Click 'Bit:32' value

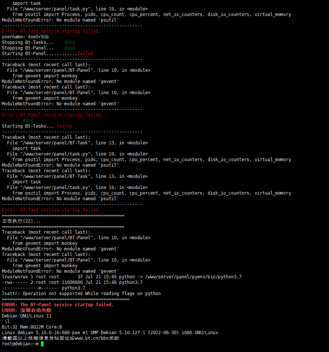coord(10,327)
